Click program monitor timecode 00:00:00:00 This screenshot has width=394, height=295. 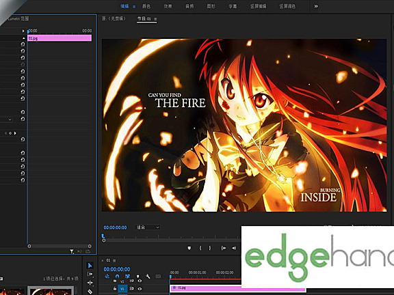[x=116, y=227]
